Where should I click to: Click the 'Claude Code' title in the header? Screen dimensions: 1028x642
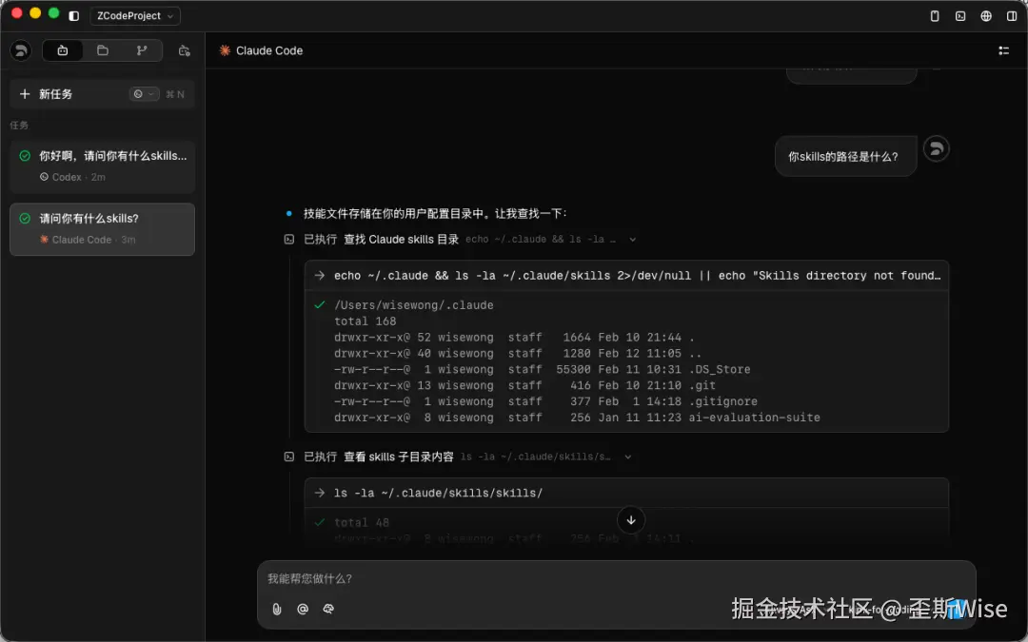(x=269, y=50)
